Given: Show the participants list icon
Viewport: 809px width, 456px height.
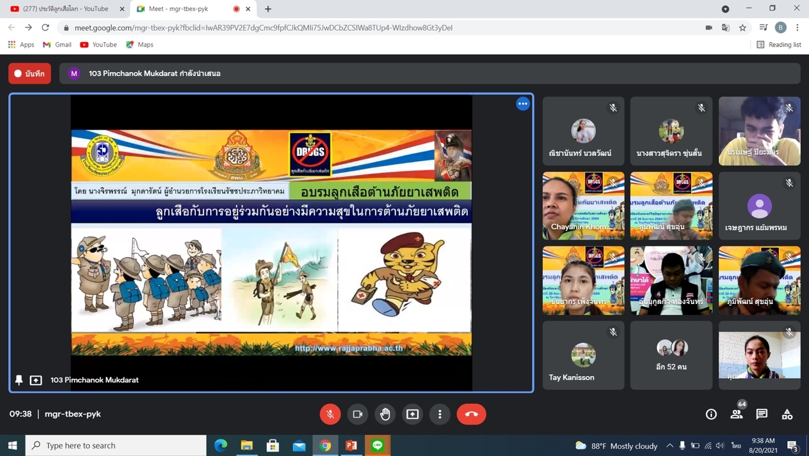Looking at the screenshot, I should coord(736,414).
